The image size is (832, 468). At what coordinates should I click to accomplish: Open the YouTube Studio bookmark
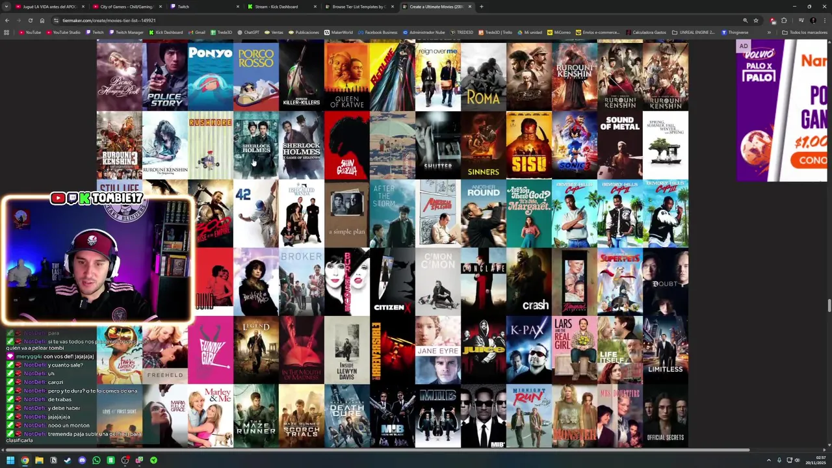[x=63, y=32]
